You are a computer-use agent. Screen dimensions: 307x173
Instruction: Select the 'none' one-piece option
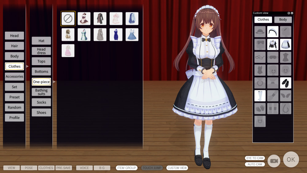pos(68,19)
